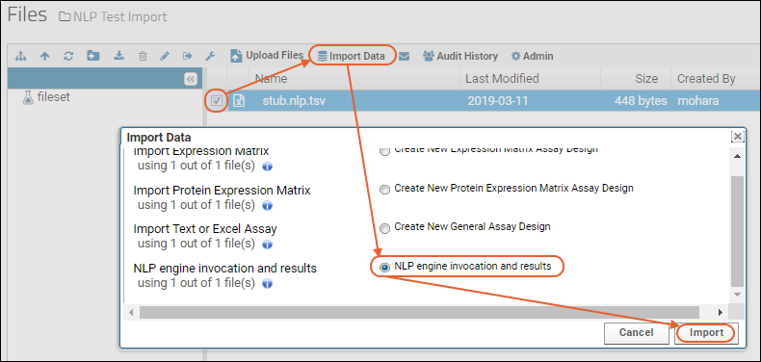This screenshot has height=362, width=761.
Task: Select NLP engine invocation and results radio
Action: (x=385, y=268)
